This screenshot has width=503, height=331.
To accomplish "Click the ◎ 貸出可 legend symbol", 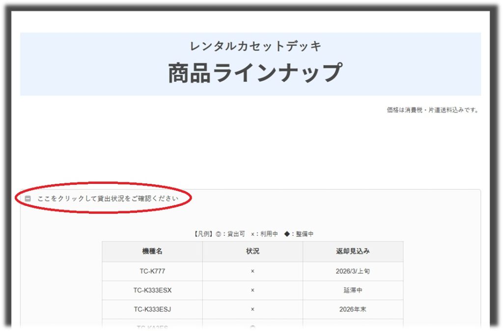I will click(219, 234).
